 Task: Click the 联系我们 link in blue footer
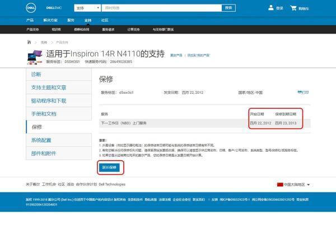point(199,200)
